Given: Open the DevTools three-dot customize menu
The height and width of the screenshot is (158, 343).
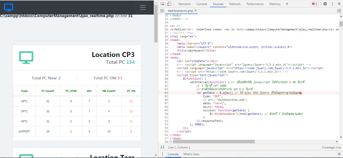Looking at the screenshot, I should (332, 4).
